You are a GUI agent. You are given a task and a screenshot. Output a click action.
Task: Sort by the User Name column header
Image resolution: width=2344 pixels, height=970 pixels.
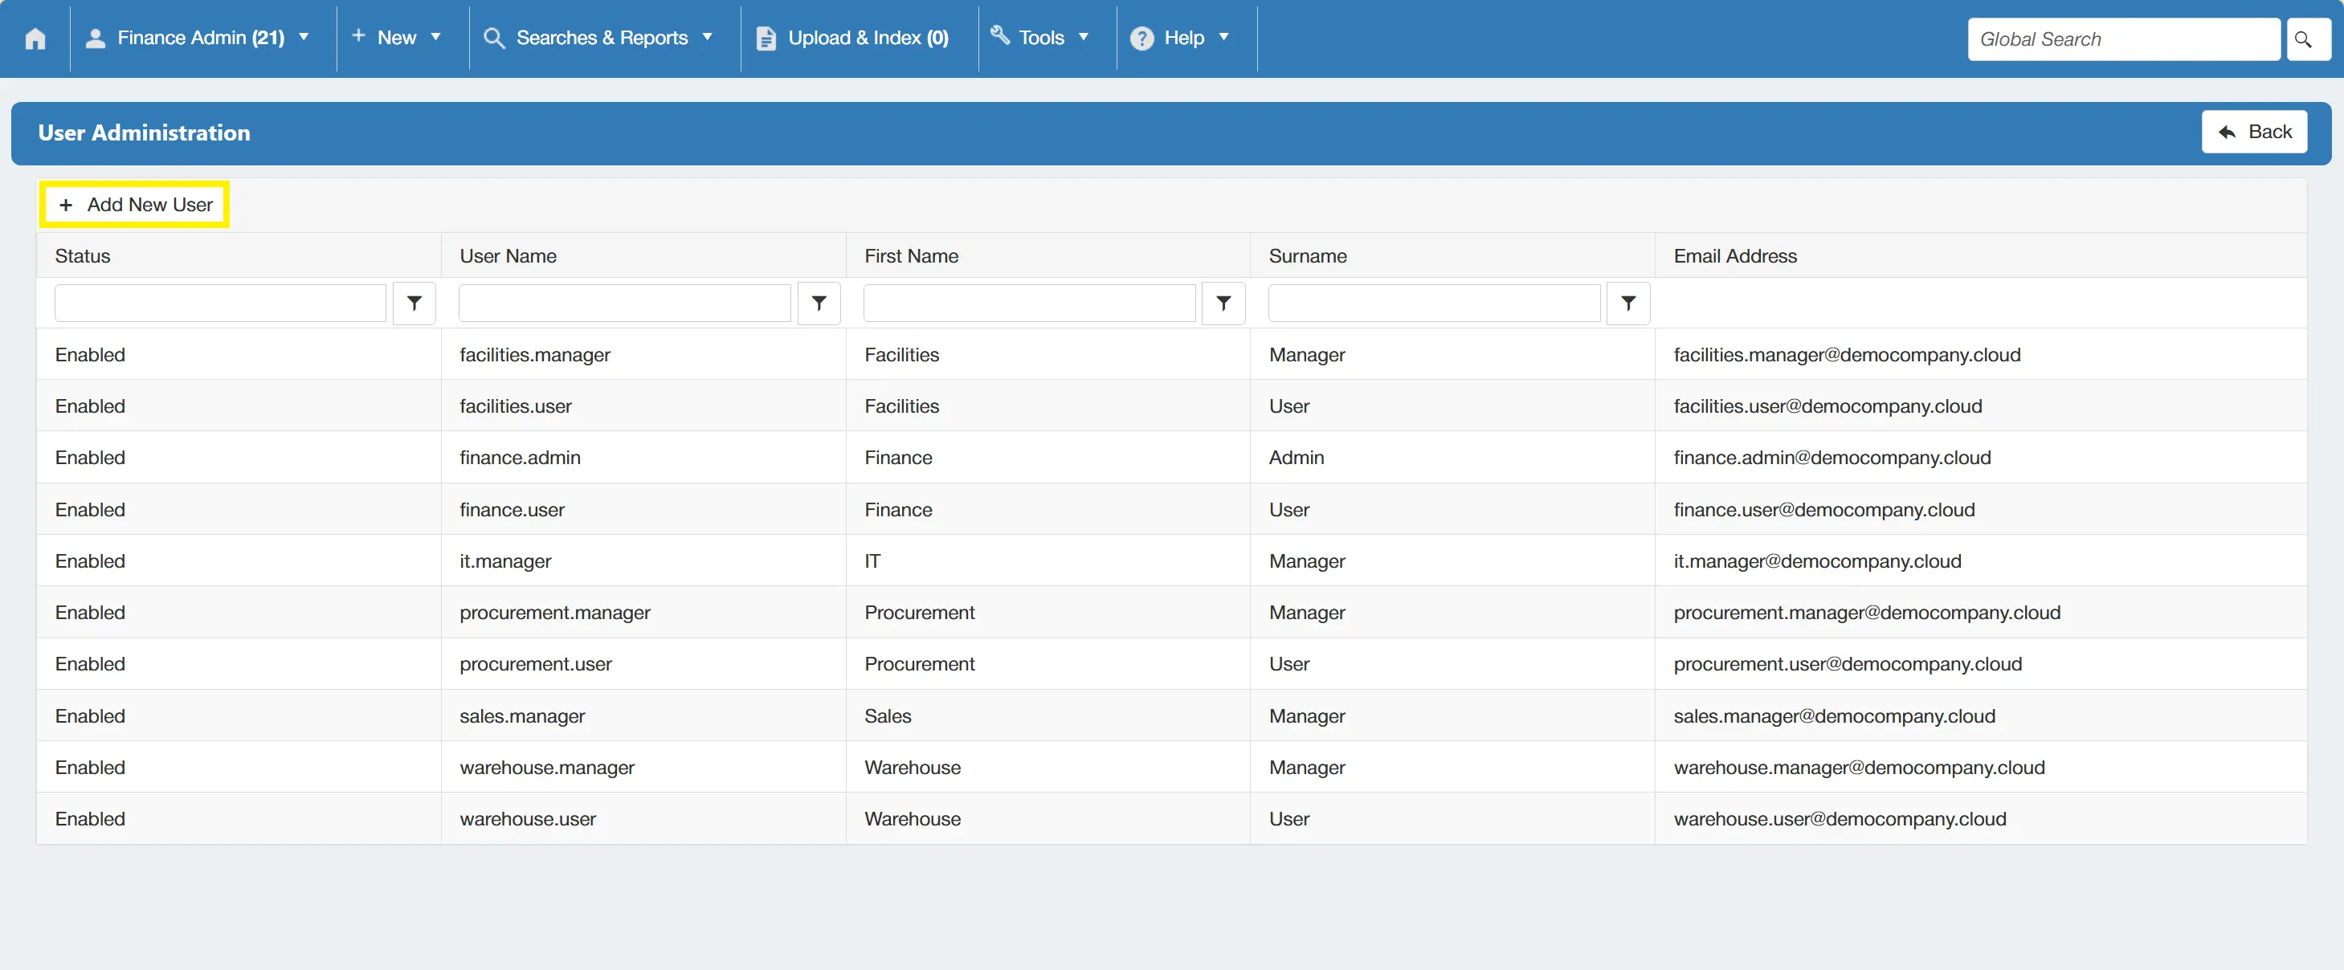coord(508,255)
